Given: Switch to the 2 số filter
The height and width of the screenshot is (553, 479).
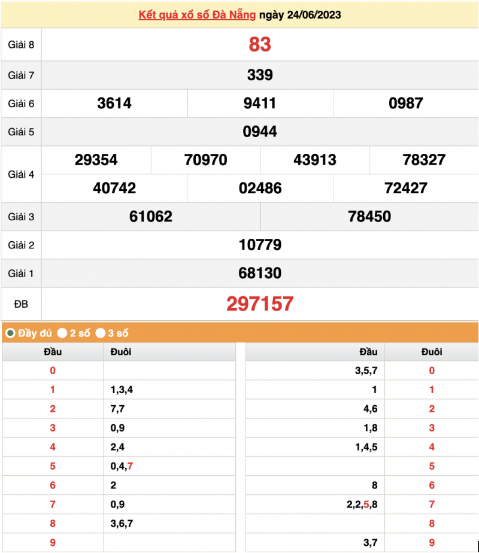Looking at the screenshot, I should tap(62, 333).
